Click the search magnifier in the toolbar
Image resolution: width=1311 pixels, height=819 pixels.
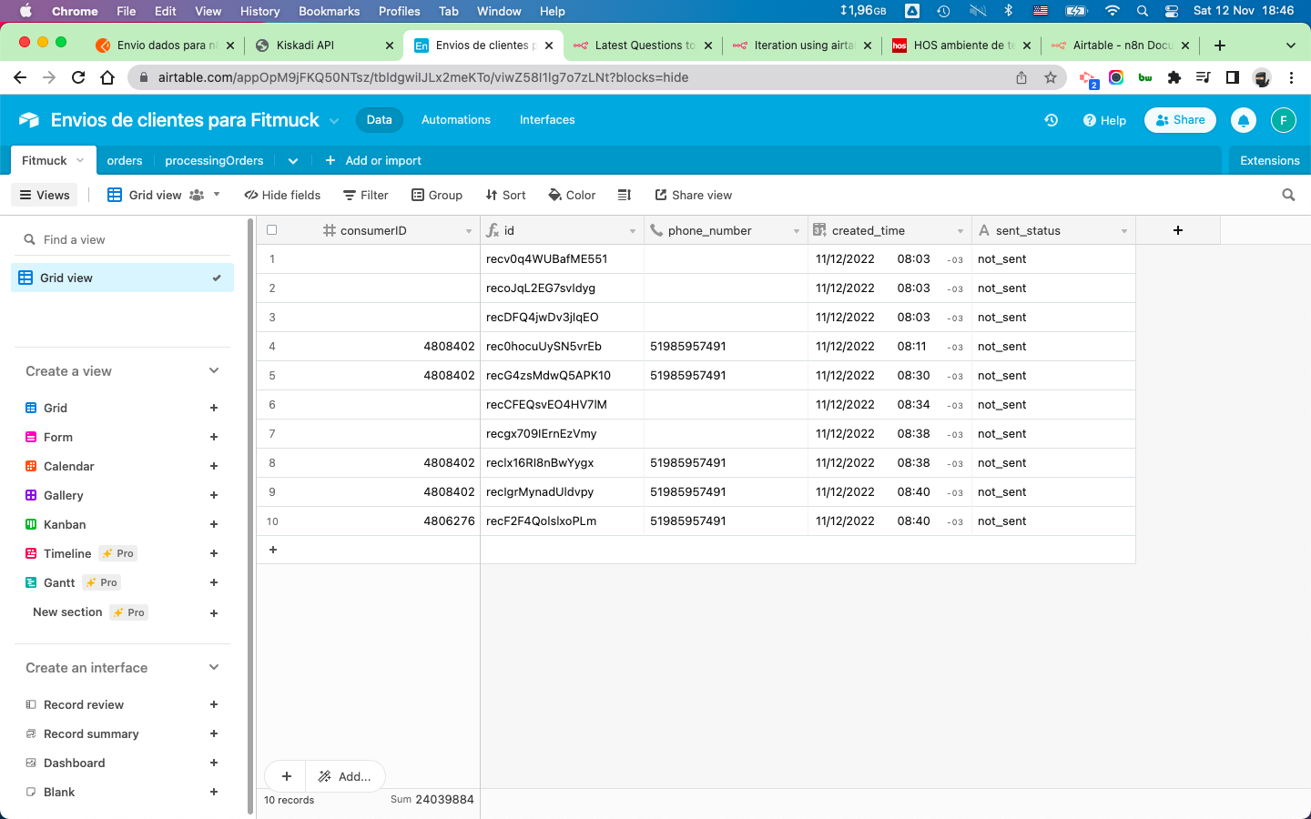click(1288, 195)
